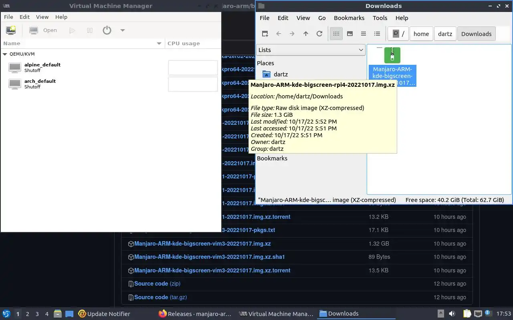Pause the virtual machine with pause icon

point(90,30)
